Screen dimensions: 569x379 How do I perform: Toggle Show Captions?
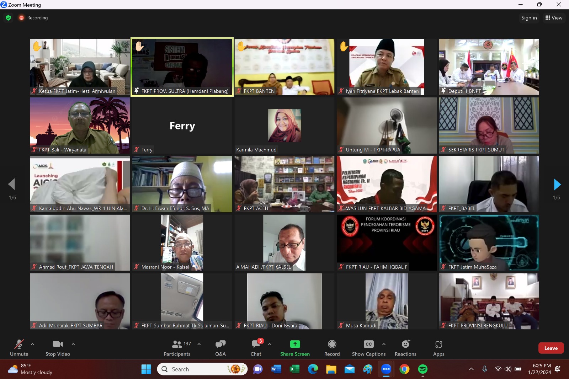click(368, 348)
